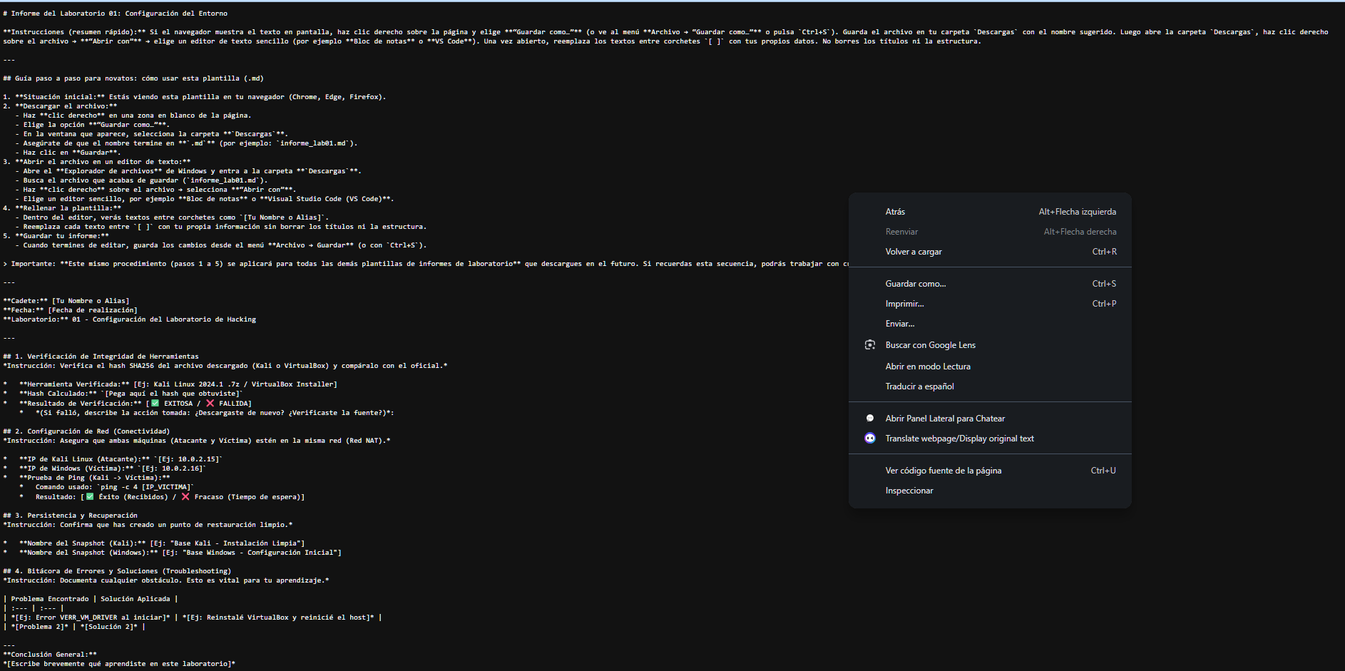Image resolution: width=1345 pixels, height=671 pixels.
Task: Open Ver código fuente de la página
Action: coord(943,471)
